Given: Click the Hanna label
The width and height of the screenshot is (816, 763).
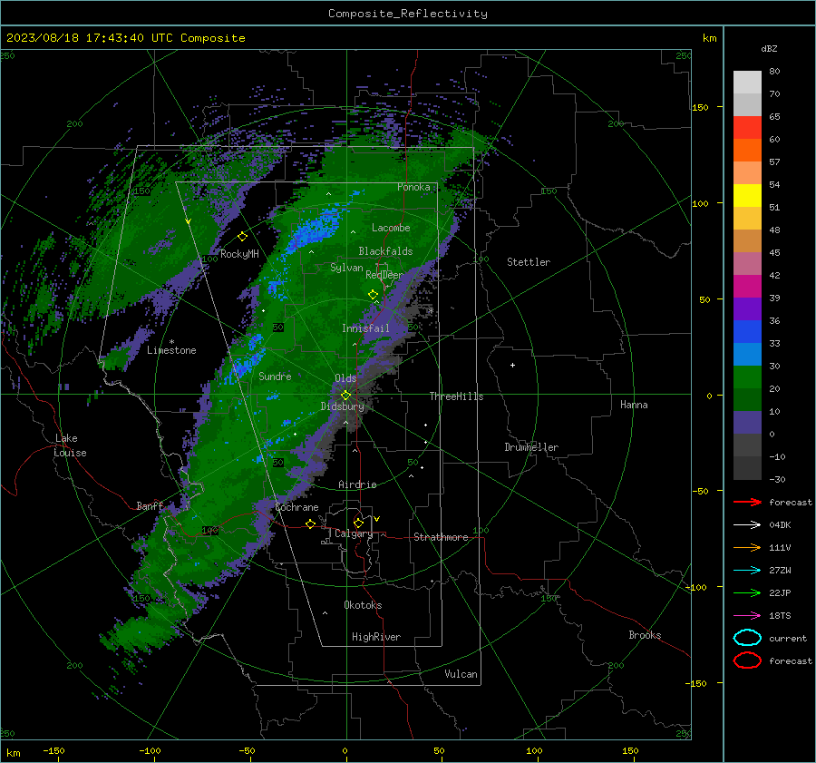Looking at the screenshot, I should pyautogui.click(x=634, y=405).
